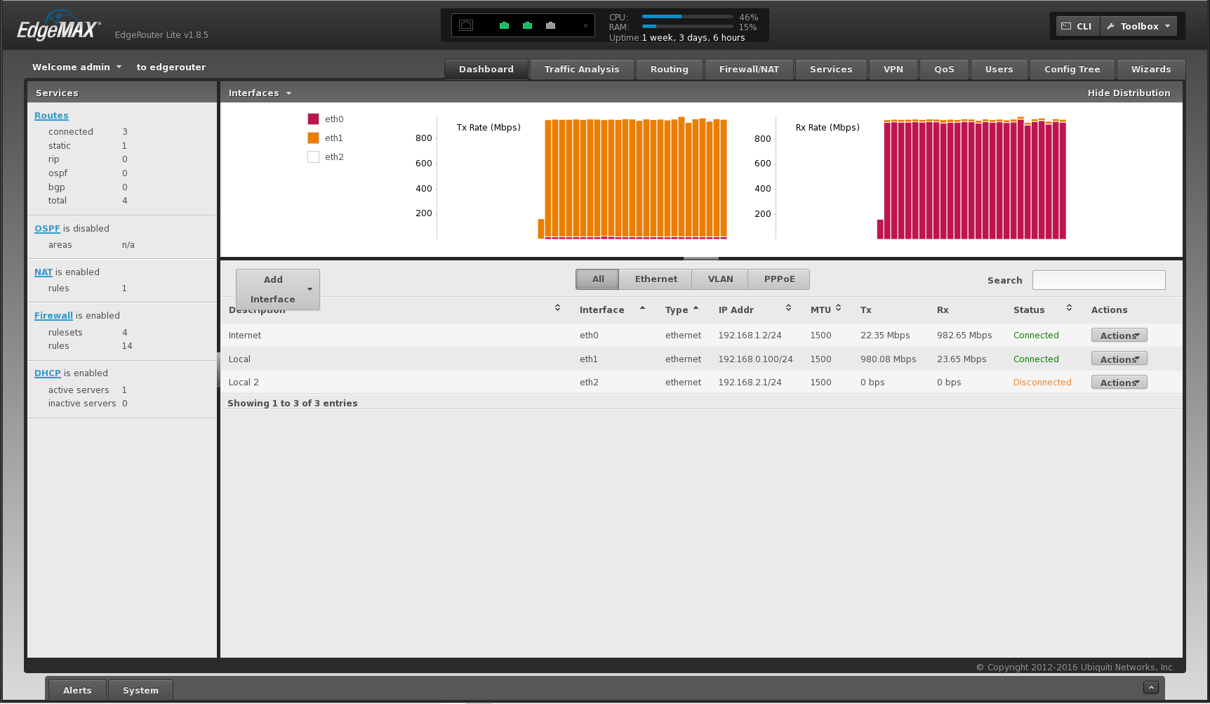Sort table by the Status column arrows
The image size is (1210, 704).
click(1069, 308)
